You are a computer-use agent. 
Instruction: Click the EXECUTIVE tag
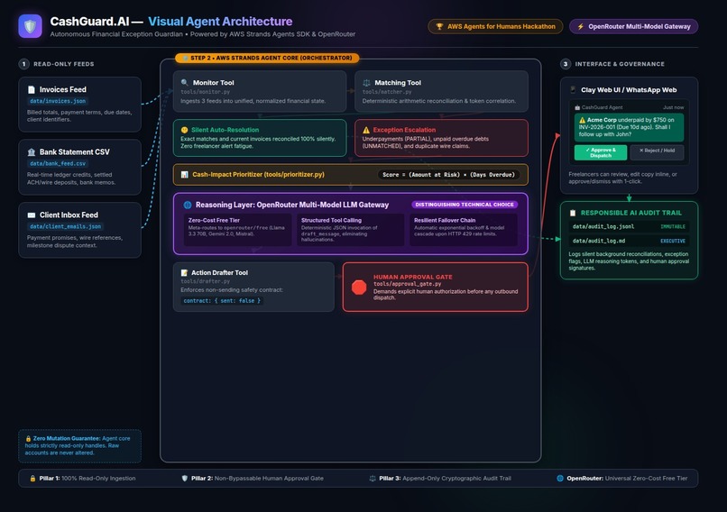pyautogui.click(x=673, y=241)
